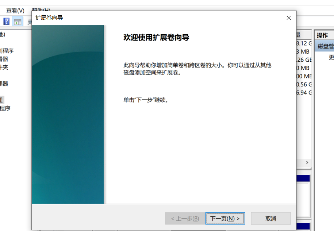The width and height of the screenshot is (334, 231).
Task: Click the heading 欢迎使用扩展卷向导
Action: click(x=156, y=38)
